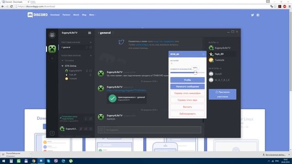The image size is (292, 164).
Task: Open the More dropdown in website navigation
Action: click(x=92, y=15)
